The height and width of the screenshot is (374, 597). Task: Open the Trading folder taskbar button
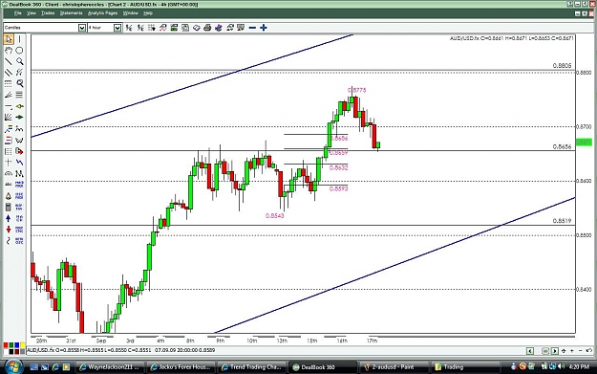(465, 367)
